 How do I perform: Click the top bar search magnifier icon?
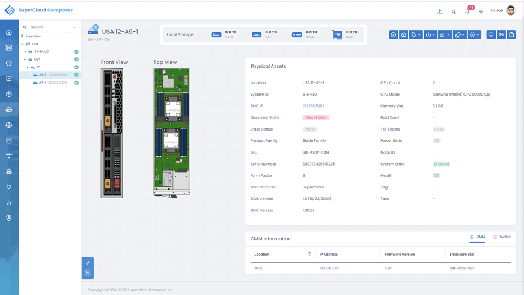click(x=454, y=11)
